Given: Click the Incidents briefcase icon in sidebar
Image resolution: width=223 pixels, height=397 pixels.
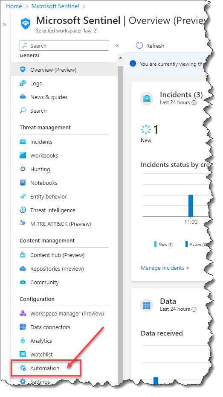Looking at the screenshot, I should pyautogui.click(x=23, y=142).
